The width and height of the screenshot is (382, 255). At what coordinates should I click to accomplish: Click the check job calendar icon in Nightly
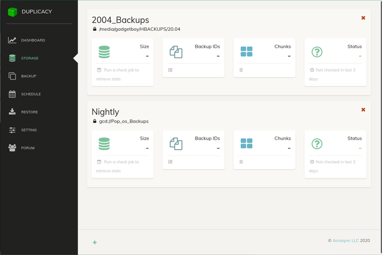tap(99, 162)
